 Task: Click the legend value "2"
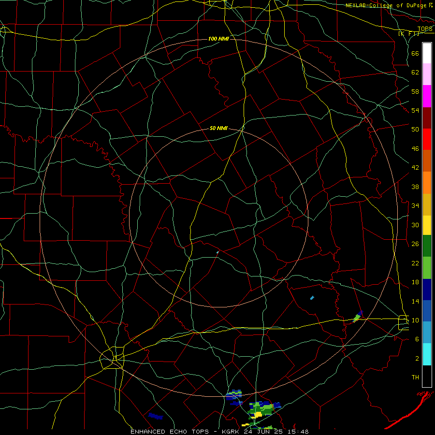click(417, 359)
